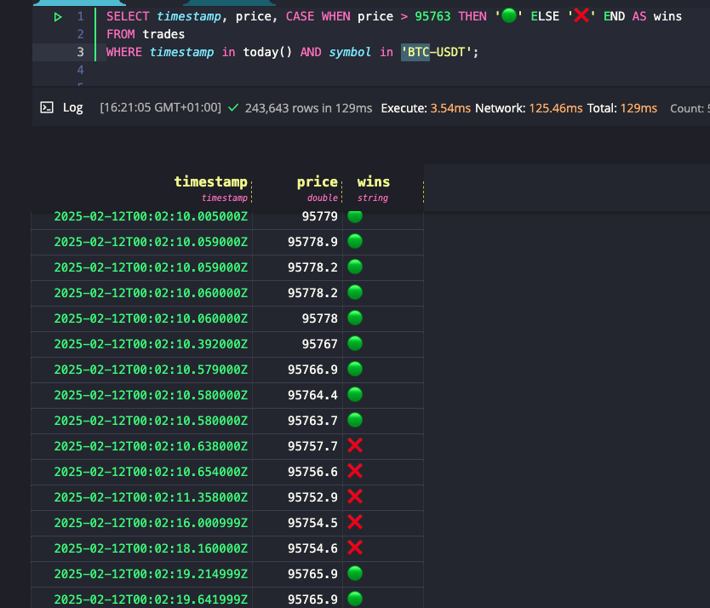Click the '243,643 rows in 129ms' log message
This screenshot has height=608, width=710.
pyautogui.click(x=308, y=108)
